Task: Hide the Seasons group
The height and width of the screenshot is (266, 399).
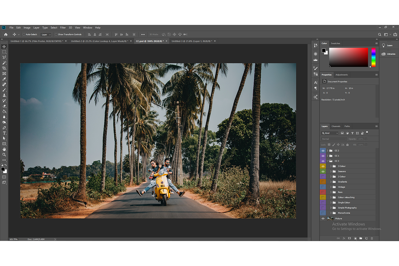Action: click(x=323, y=171)
